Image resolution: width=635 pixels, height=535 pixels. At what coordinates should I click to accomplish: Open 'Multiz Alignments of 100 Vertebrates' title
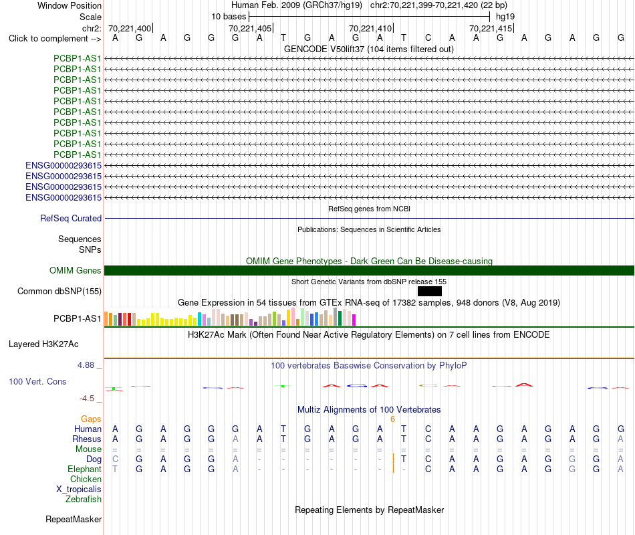pyautogui.click(x=369, y=410)
